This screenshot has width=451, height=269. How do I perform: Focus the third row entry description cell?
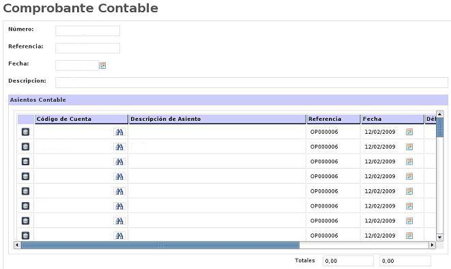click(217, 162)
